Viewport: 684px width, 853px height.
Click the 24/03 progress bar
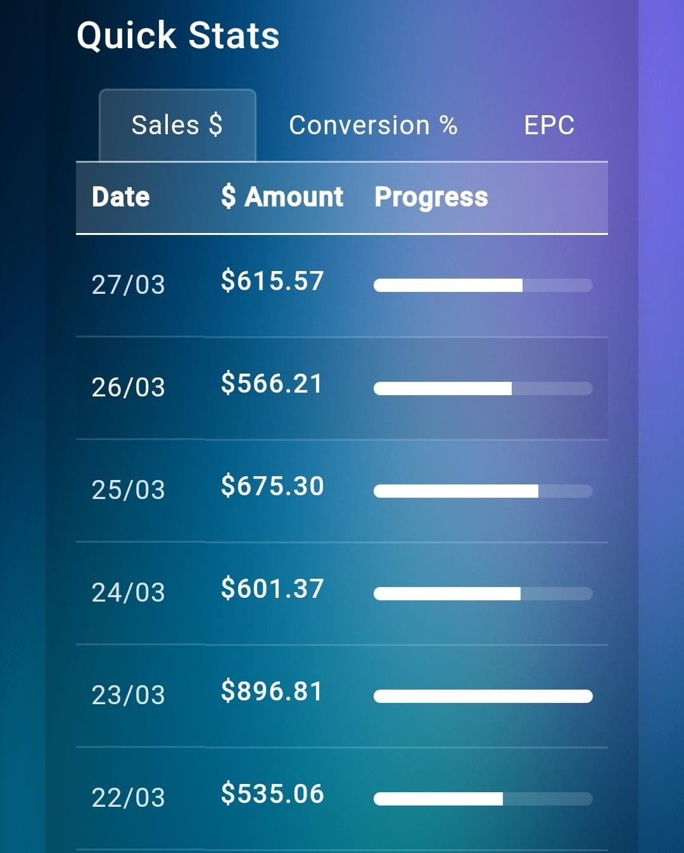coord(483,593)
